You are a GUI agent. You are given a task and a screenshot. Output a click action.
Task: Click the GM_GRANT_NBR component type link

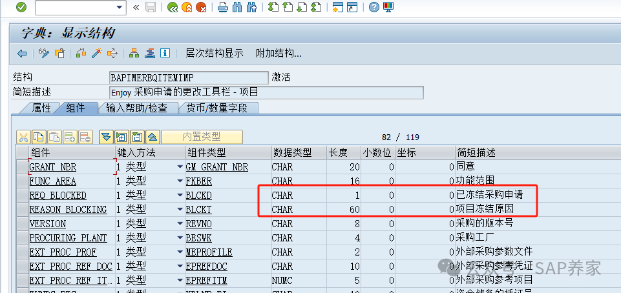pos(217,167)
